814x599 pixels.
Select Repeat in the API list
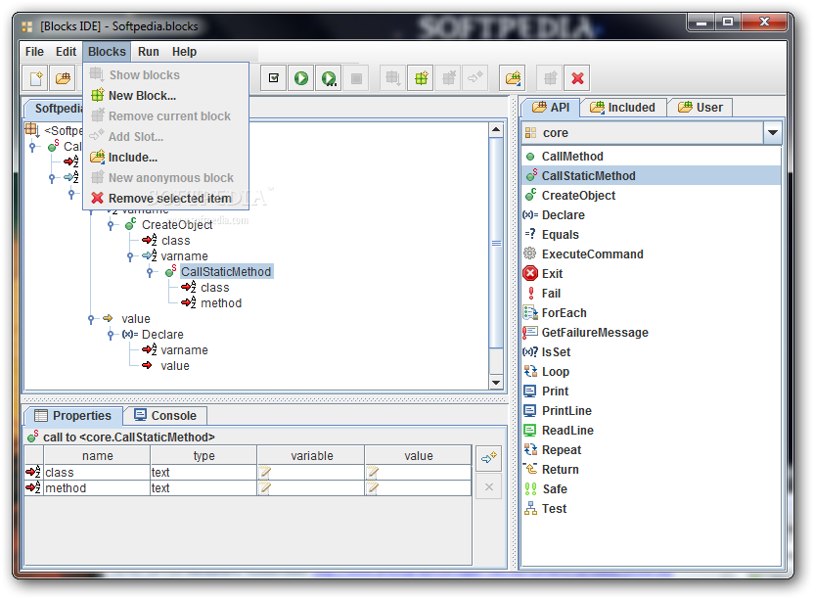651,450
